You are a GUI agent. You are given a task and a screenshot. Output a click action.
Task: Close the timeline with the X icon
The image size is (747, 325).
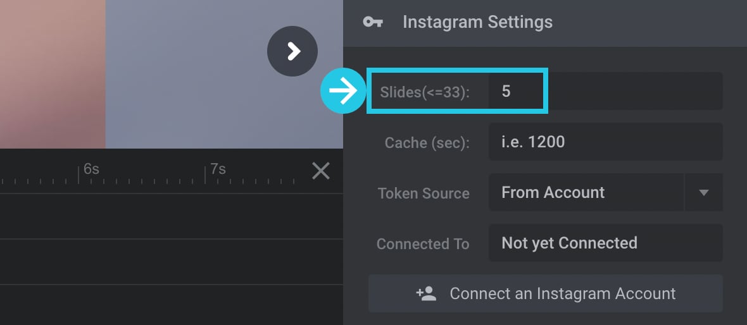click(x=320, y=171)
